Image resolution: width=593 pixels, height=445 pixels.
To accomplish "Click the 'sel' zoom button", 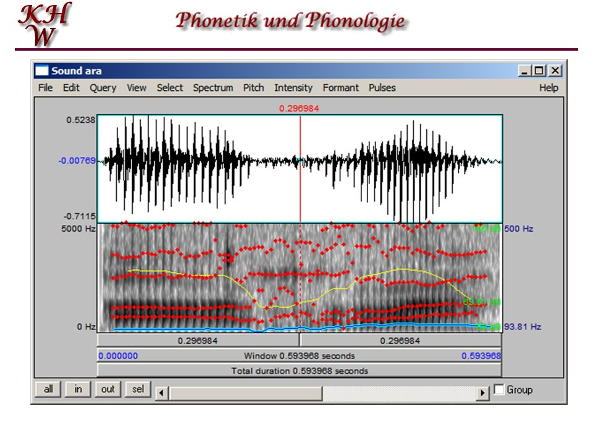I will point(138,389).
